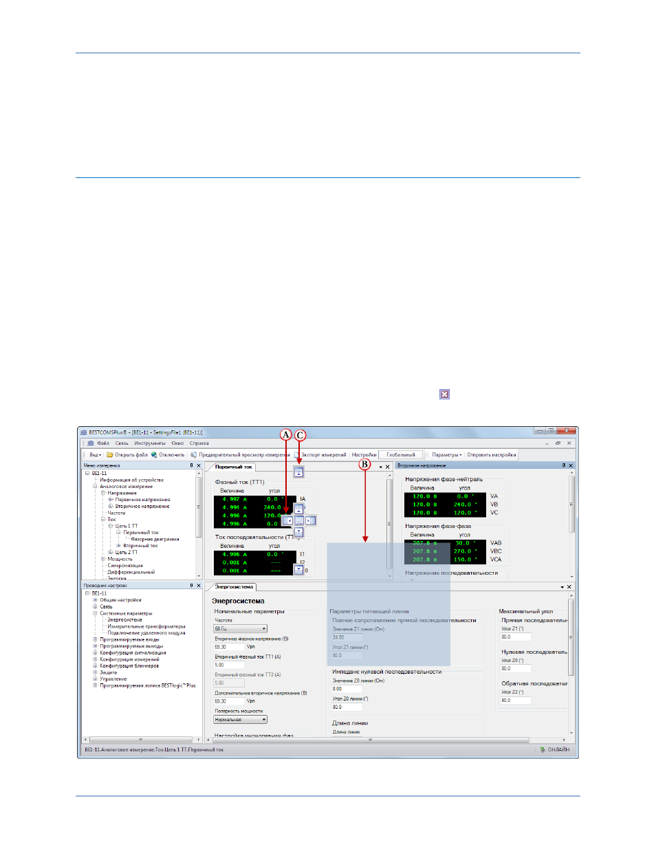Click the Отправить настройки button
This screenshot has width=656, height=849.
[x=492, y=454]
